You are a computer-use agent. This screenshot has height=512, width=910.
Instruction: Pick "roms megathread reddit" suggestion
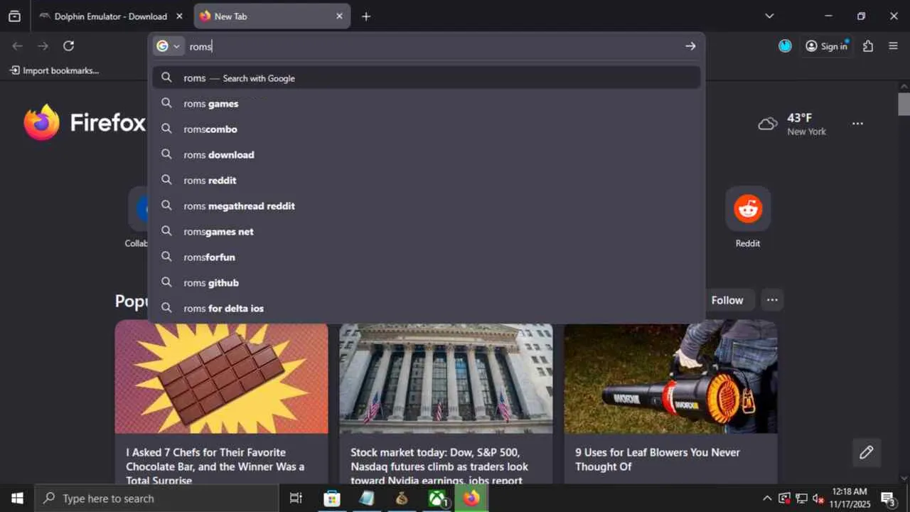point(427,206)
